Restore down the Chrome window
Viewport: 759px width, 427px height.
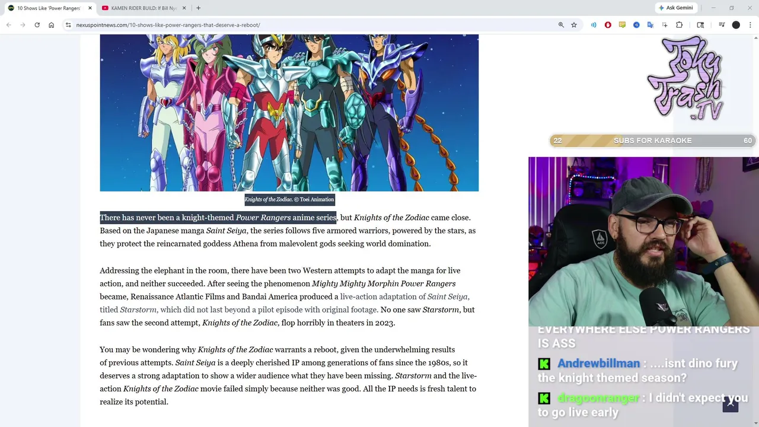731,8
